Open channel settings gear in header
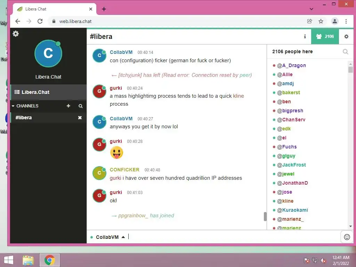Viewport: 356px width, 267px height. coord(346,36)
